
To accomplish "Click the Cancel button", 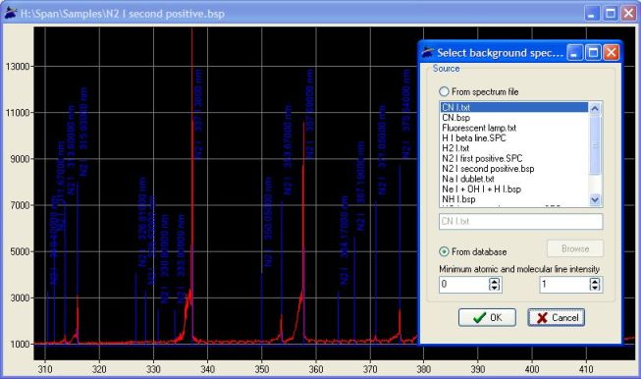I will [x=556, y=318].
